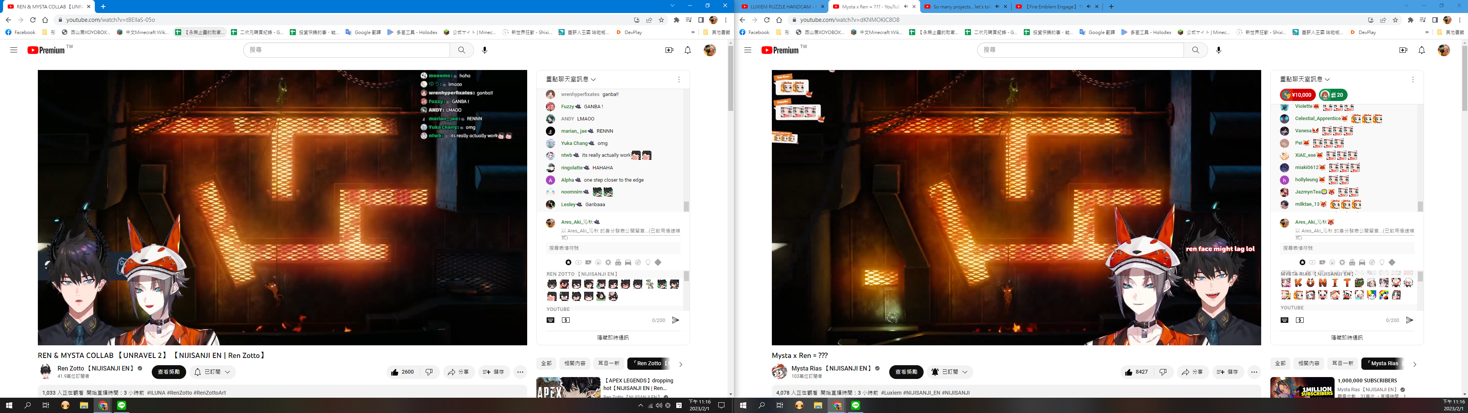Open more actions menu for Ren Zotto video
Viewport: 1468px width, 413px height.
(x=520, y=372)
